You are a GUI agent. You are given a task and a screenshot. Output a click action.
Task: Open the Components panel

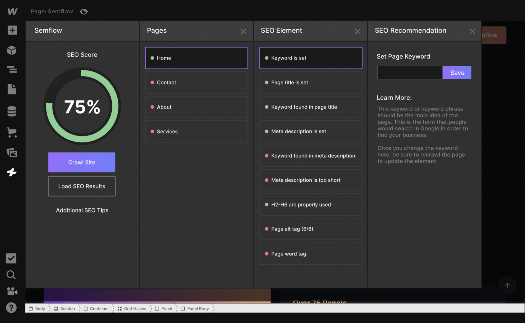point(12,50)
